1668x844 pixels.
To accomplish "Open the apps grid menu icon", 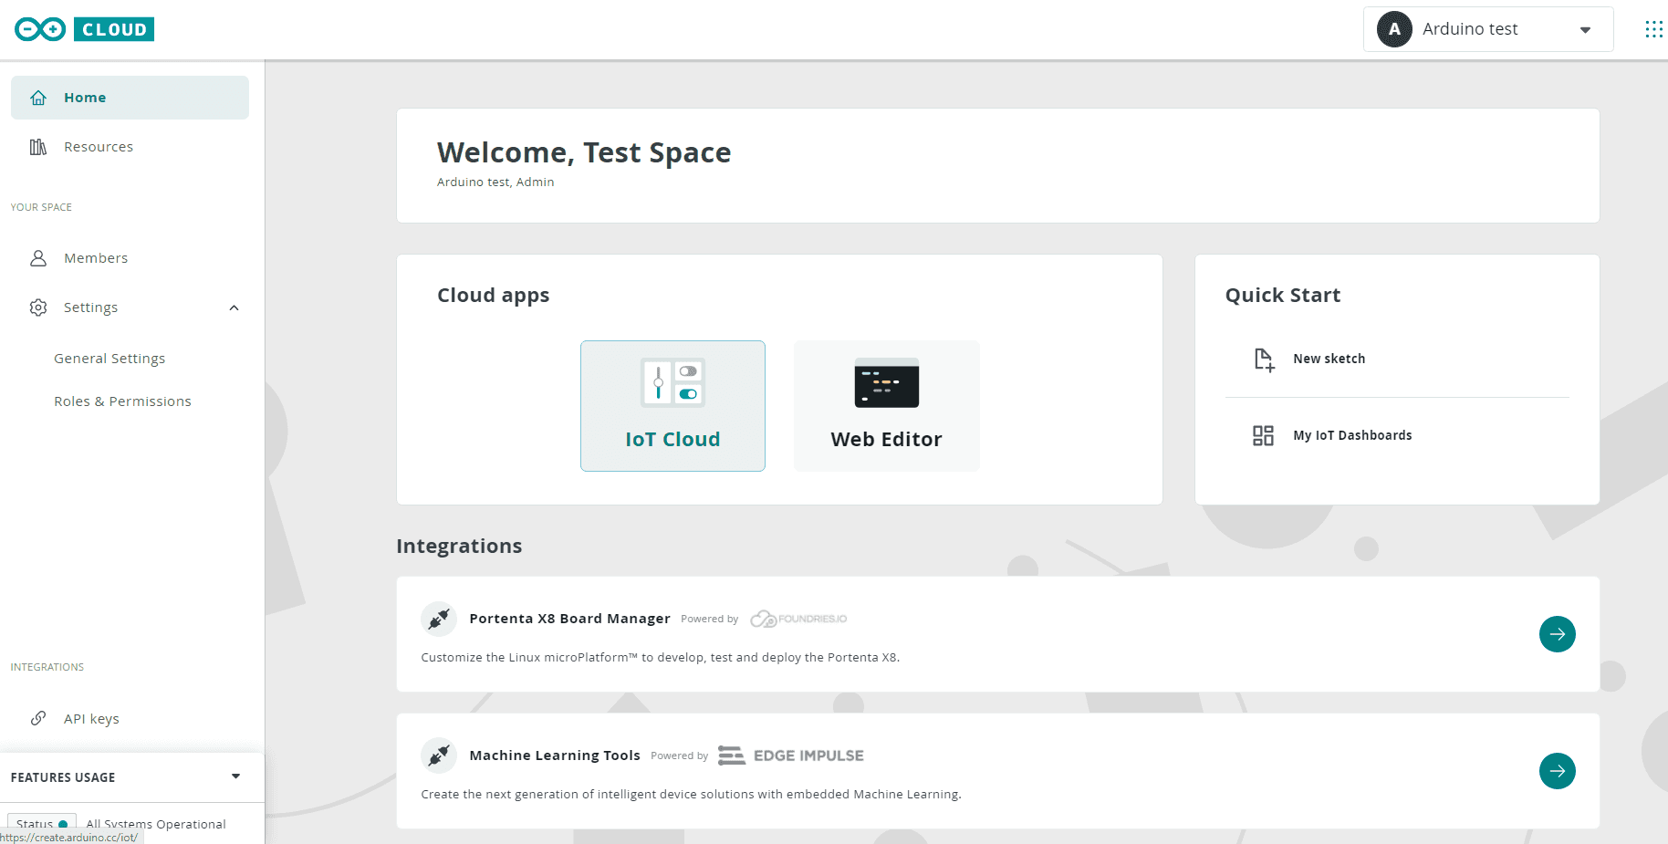I will 1652,29.
